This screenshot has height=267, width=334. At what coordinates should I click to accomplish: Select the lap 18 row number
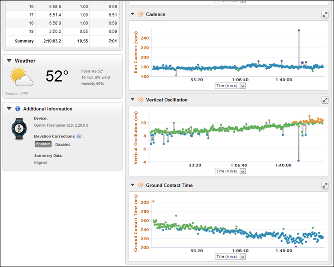[31, 23]
